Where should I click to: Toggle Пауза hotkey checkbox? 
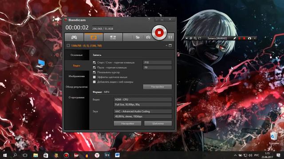94,68
